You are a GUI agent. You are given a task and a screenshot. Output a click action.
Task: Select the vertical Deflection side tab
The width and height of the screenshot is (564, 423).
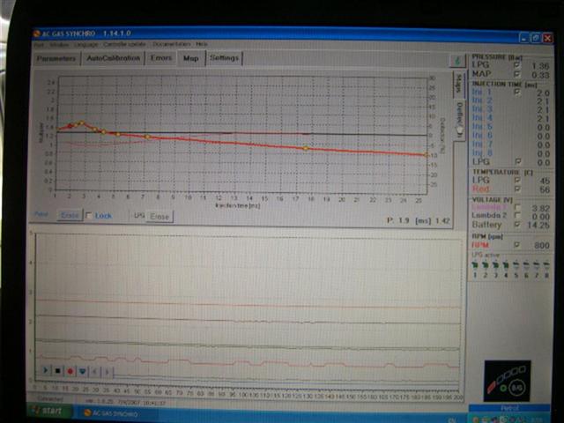459,119
